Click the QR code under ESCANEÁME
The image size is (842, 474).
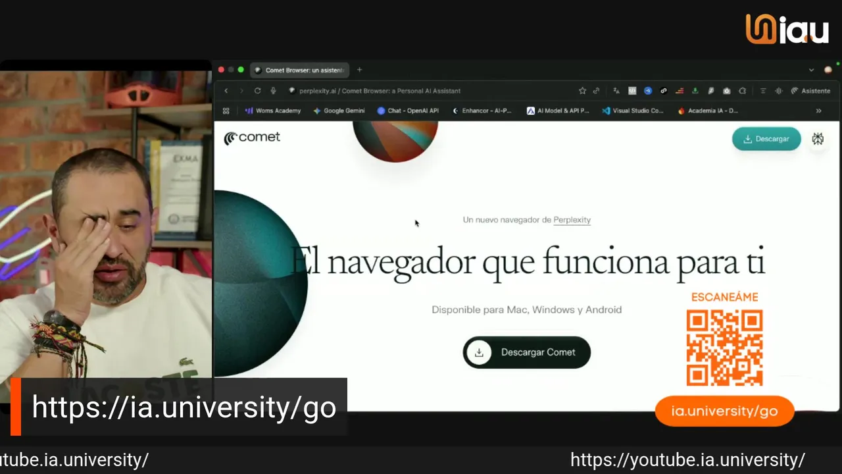point(724,348)
